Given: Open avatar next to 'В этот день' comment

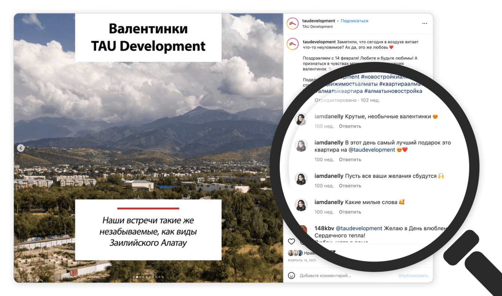Looking at the screenshot, I should (300, 145).
